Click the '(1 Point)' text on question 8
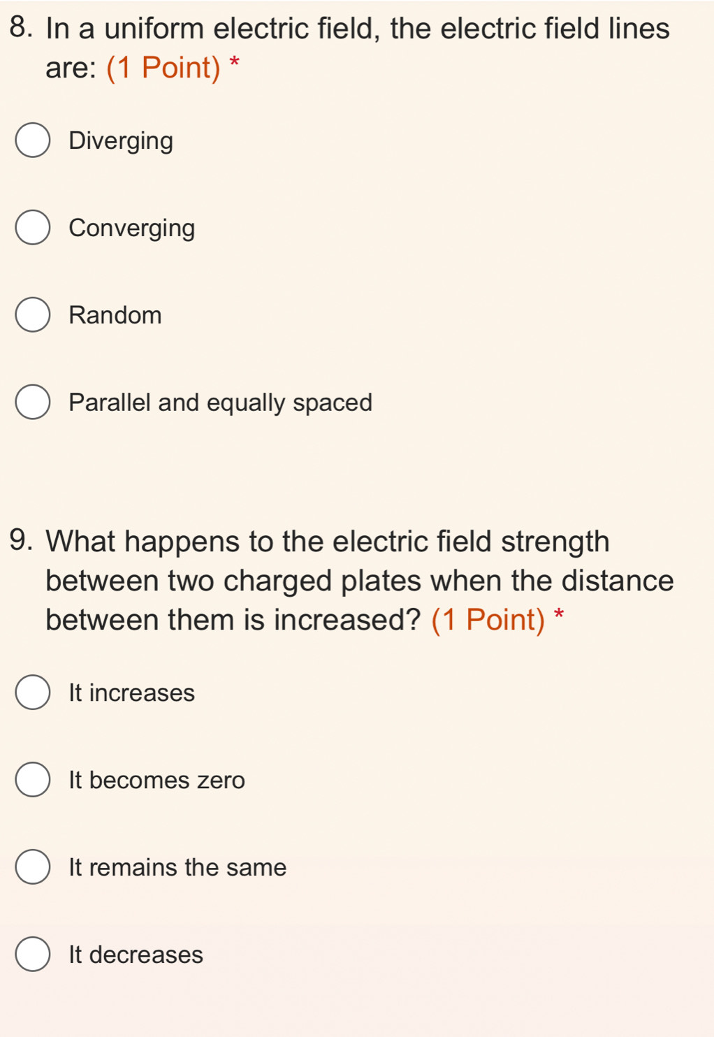 tap(163, 68)
